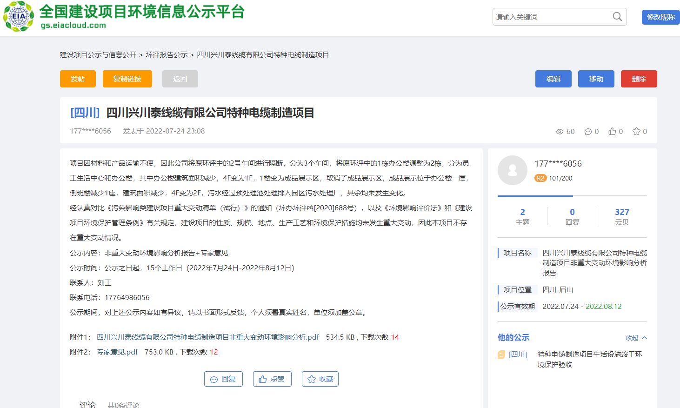This screenshot has height=408, width=680.
Task: Click the EIA platform logo
Action: click(19, 17)
